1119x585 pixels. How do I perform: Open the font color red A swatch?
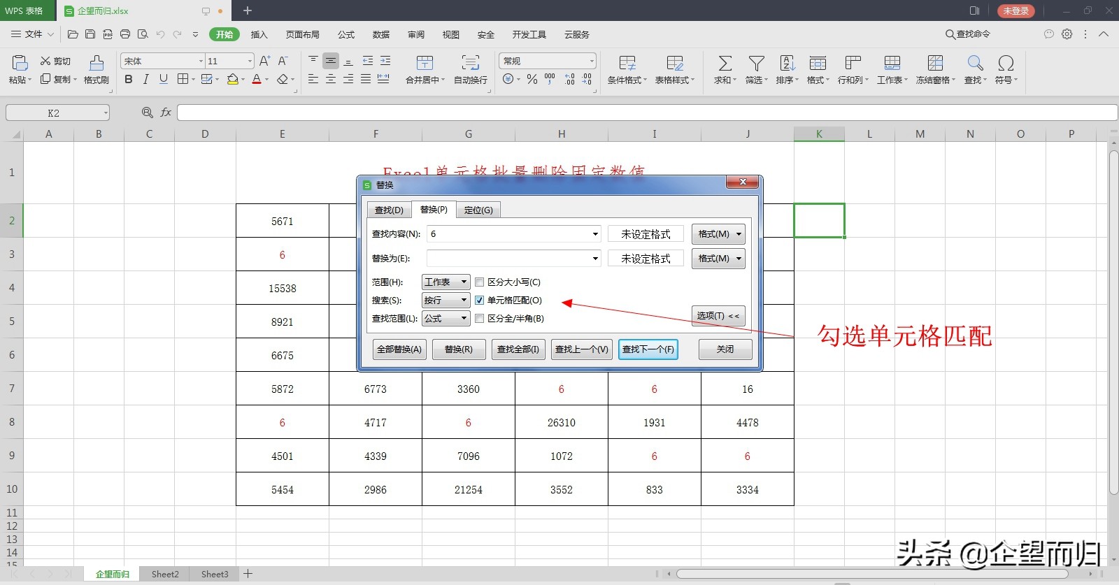[257, 79]
